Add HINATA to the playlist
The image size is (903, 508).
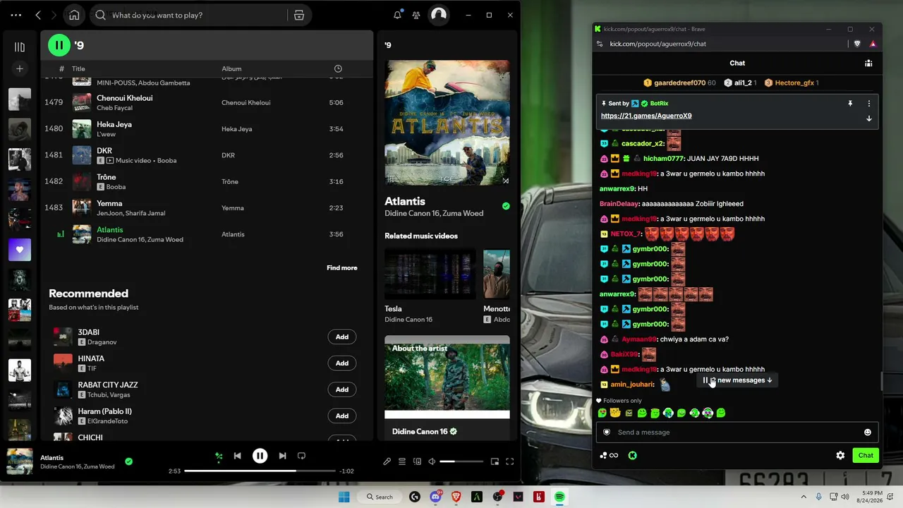coord(342,363)
